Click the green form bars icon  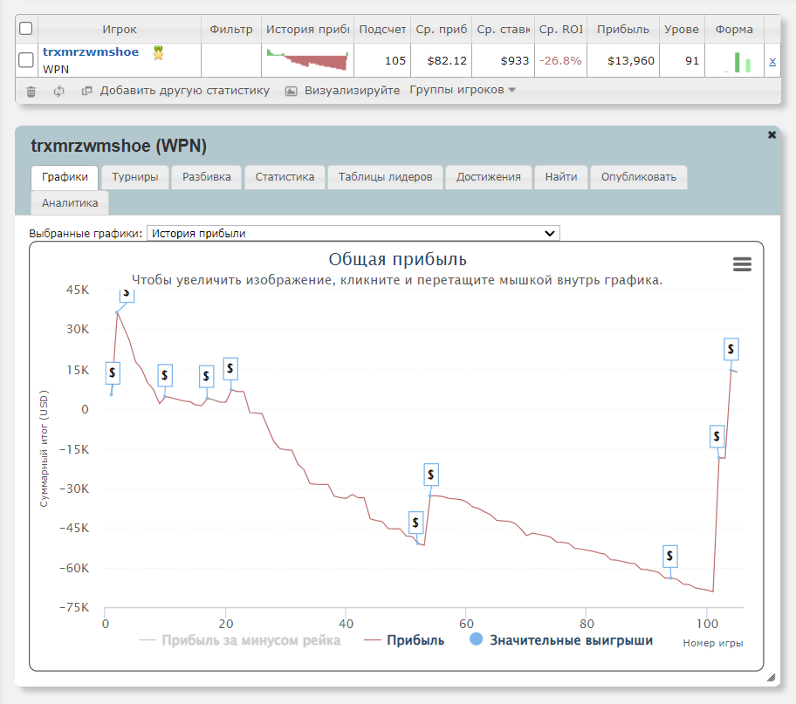(x=738, y=62)
